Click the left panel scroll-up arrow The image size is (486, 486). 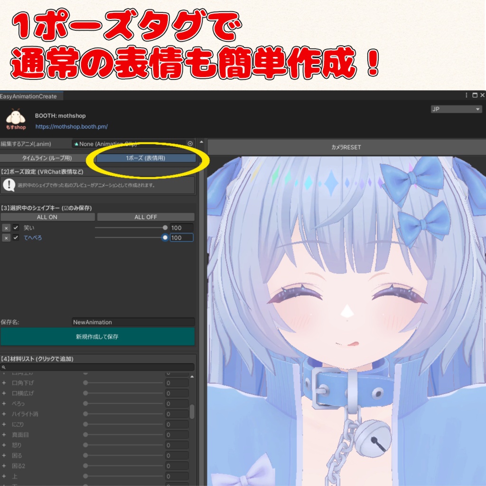pos(201,142)
